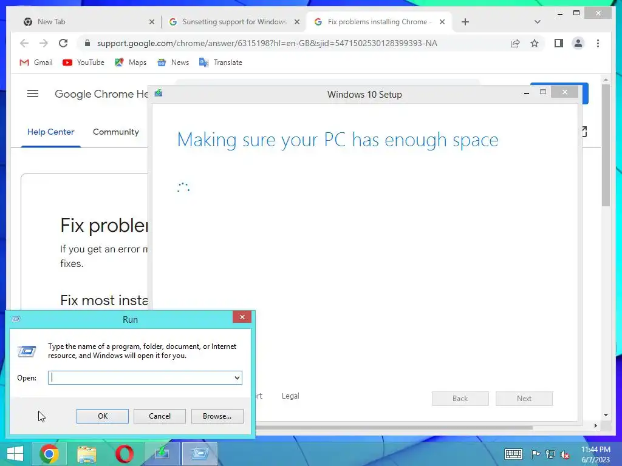Close the Fix problems installing Chrome tab
This screenshot has width=622, height=466.
[x=442, y=22]
